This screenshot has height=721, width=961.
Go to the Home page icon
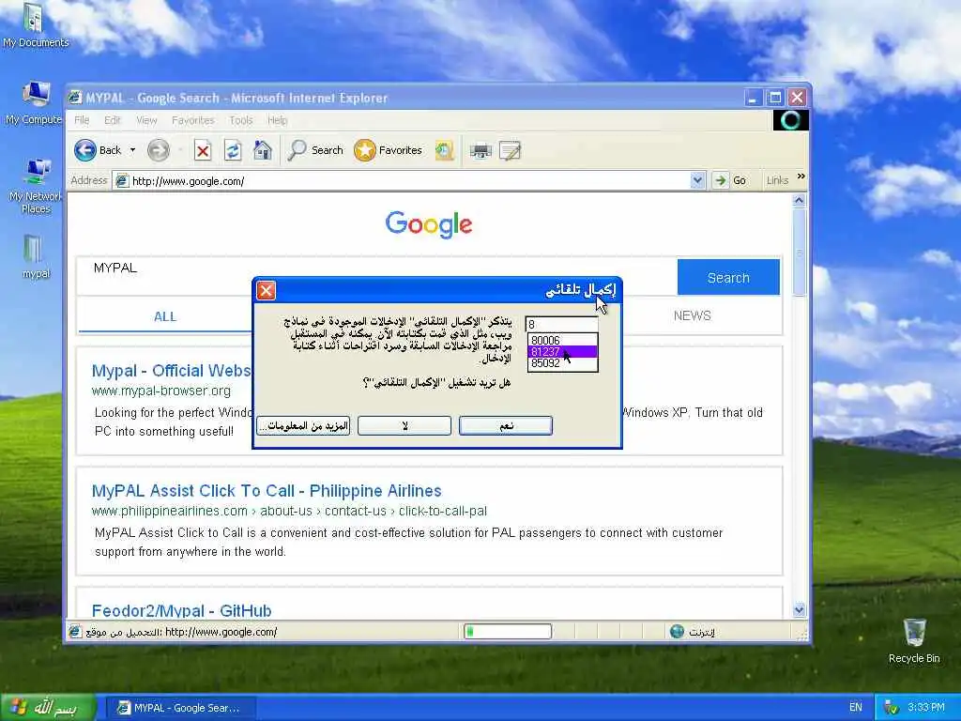coord(263,150)
